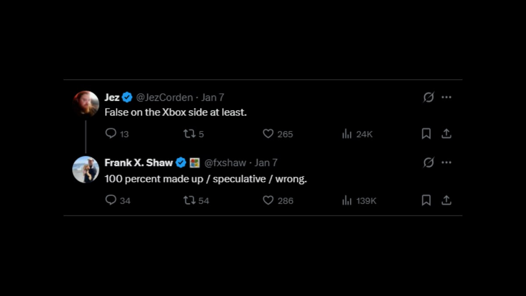Click Frank X. Shaw's profile avatar
526x296 pixels.
[x=86, y=169]
